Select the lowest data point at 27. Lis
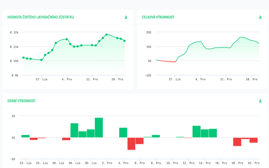Image resolution: width=269 pixels, height=168 pixels. coord(42,60)
